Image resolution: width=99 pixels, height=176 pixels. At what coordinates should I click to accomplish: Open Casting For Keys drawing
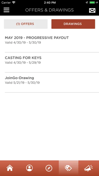click(52, 62)
